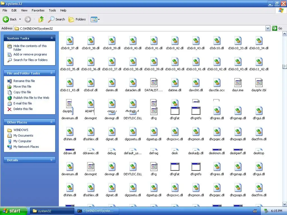Open the File menu
This screenshot has width=287, height=215.
(5, 10)
